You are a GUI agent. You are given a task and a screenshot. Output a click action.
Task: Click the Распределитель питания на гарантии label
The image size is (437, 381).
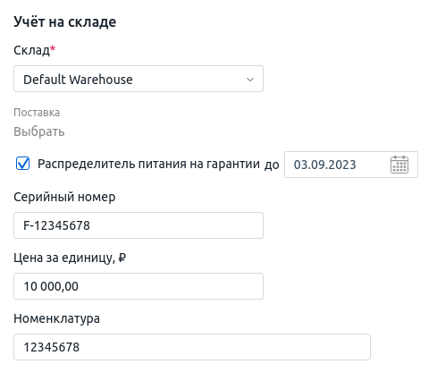[x=148, y=164]
